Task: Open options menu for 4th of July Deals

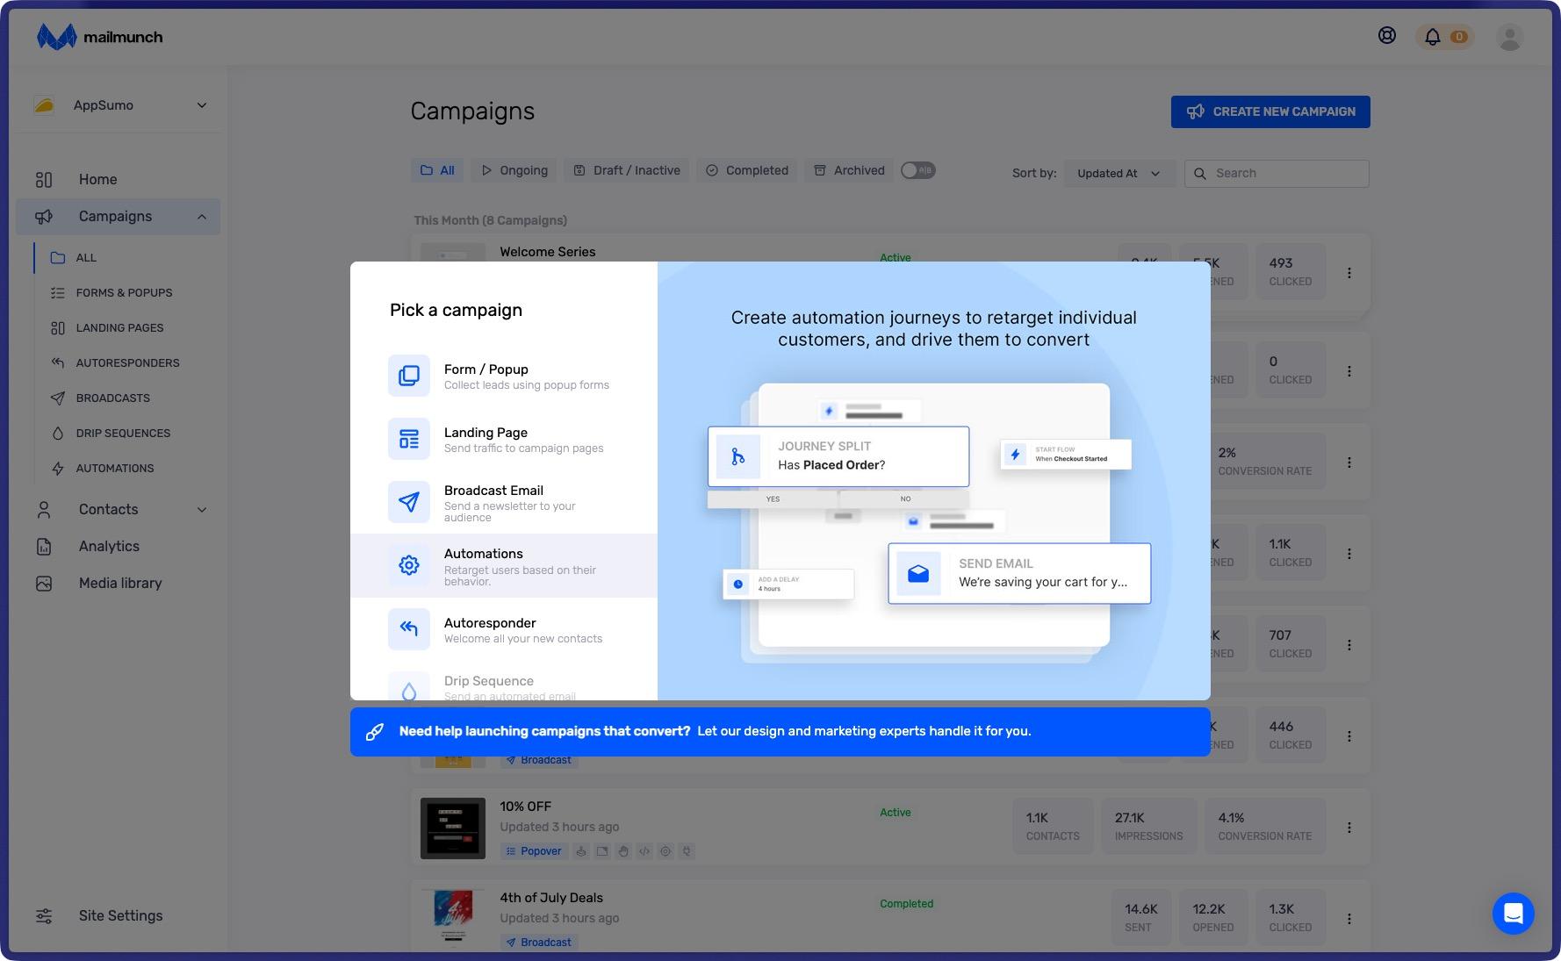Action: [1349, 919]
